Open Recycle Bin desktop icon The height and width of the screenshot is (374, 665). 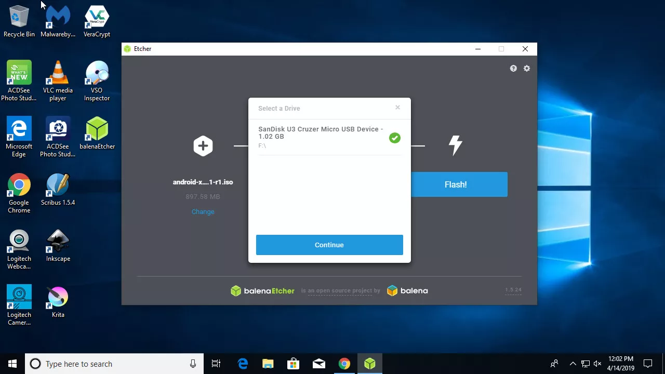[19, 22]
